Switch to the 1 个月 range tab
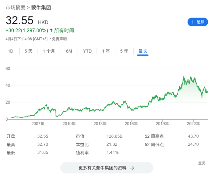This screenshot has height=178, width=218. click(49, 51)
